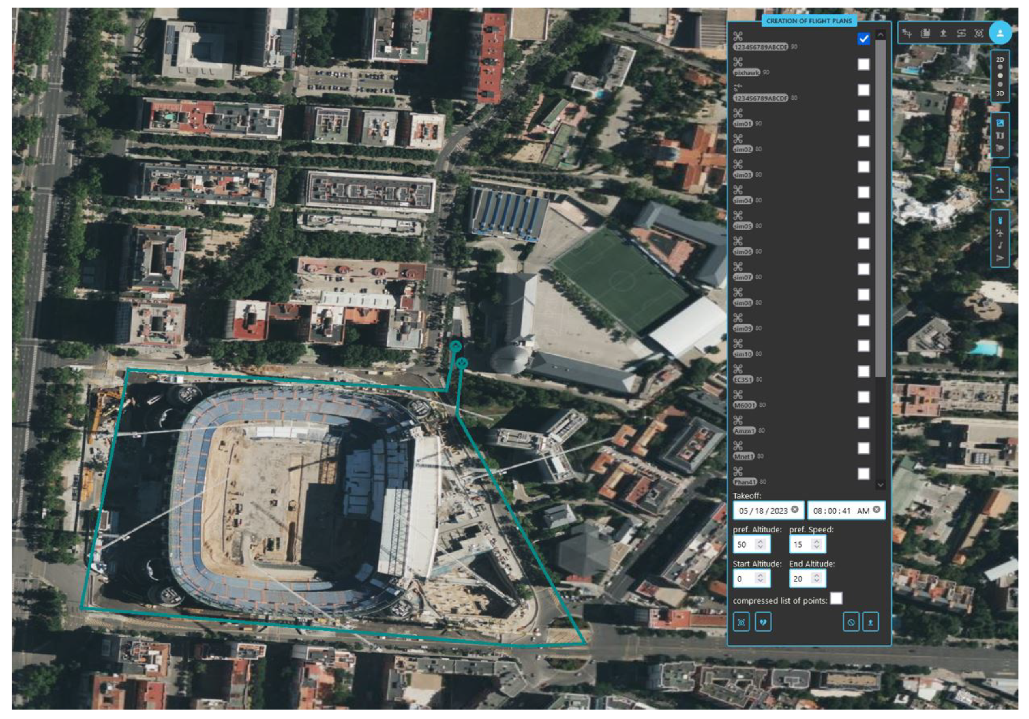The width and height of the screenshot is (1029, 719).
Task: Click the upload icon in top toolbar
Action: (943, 33)
